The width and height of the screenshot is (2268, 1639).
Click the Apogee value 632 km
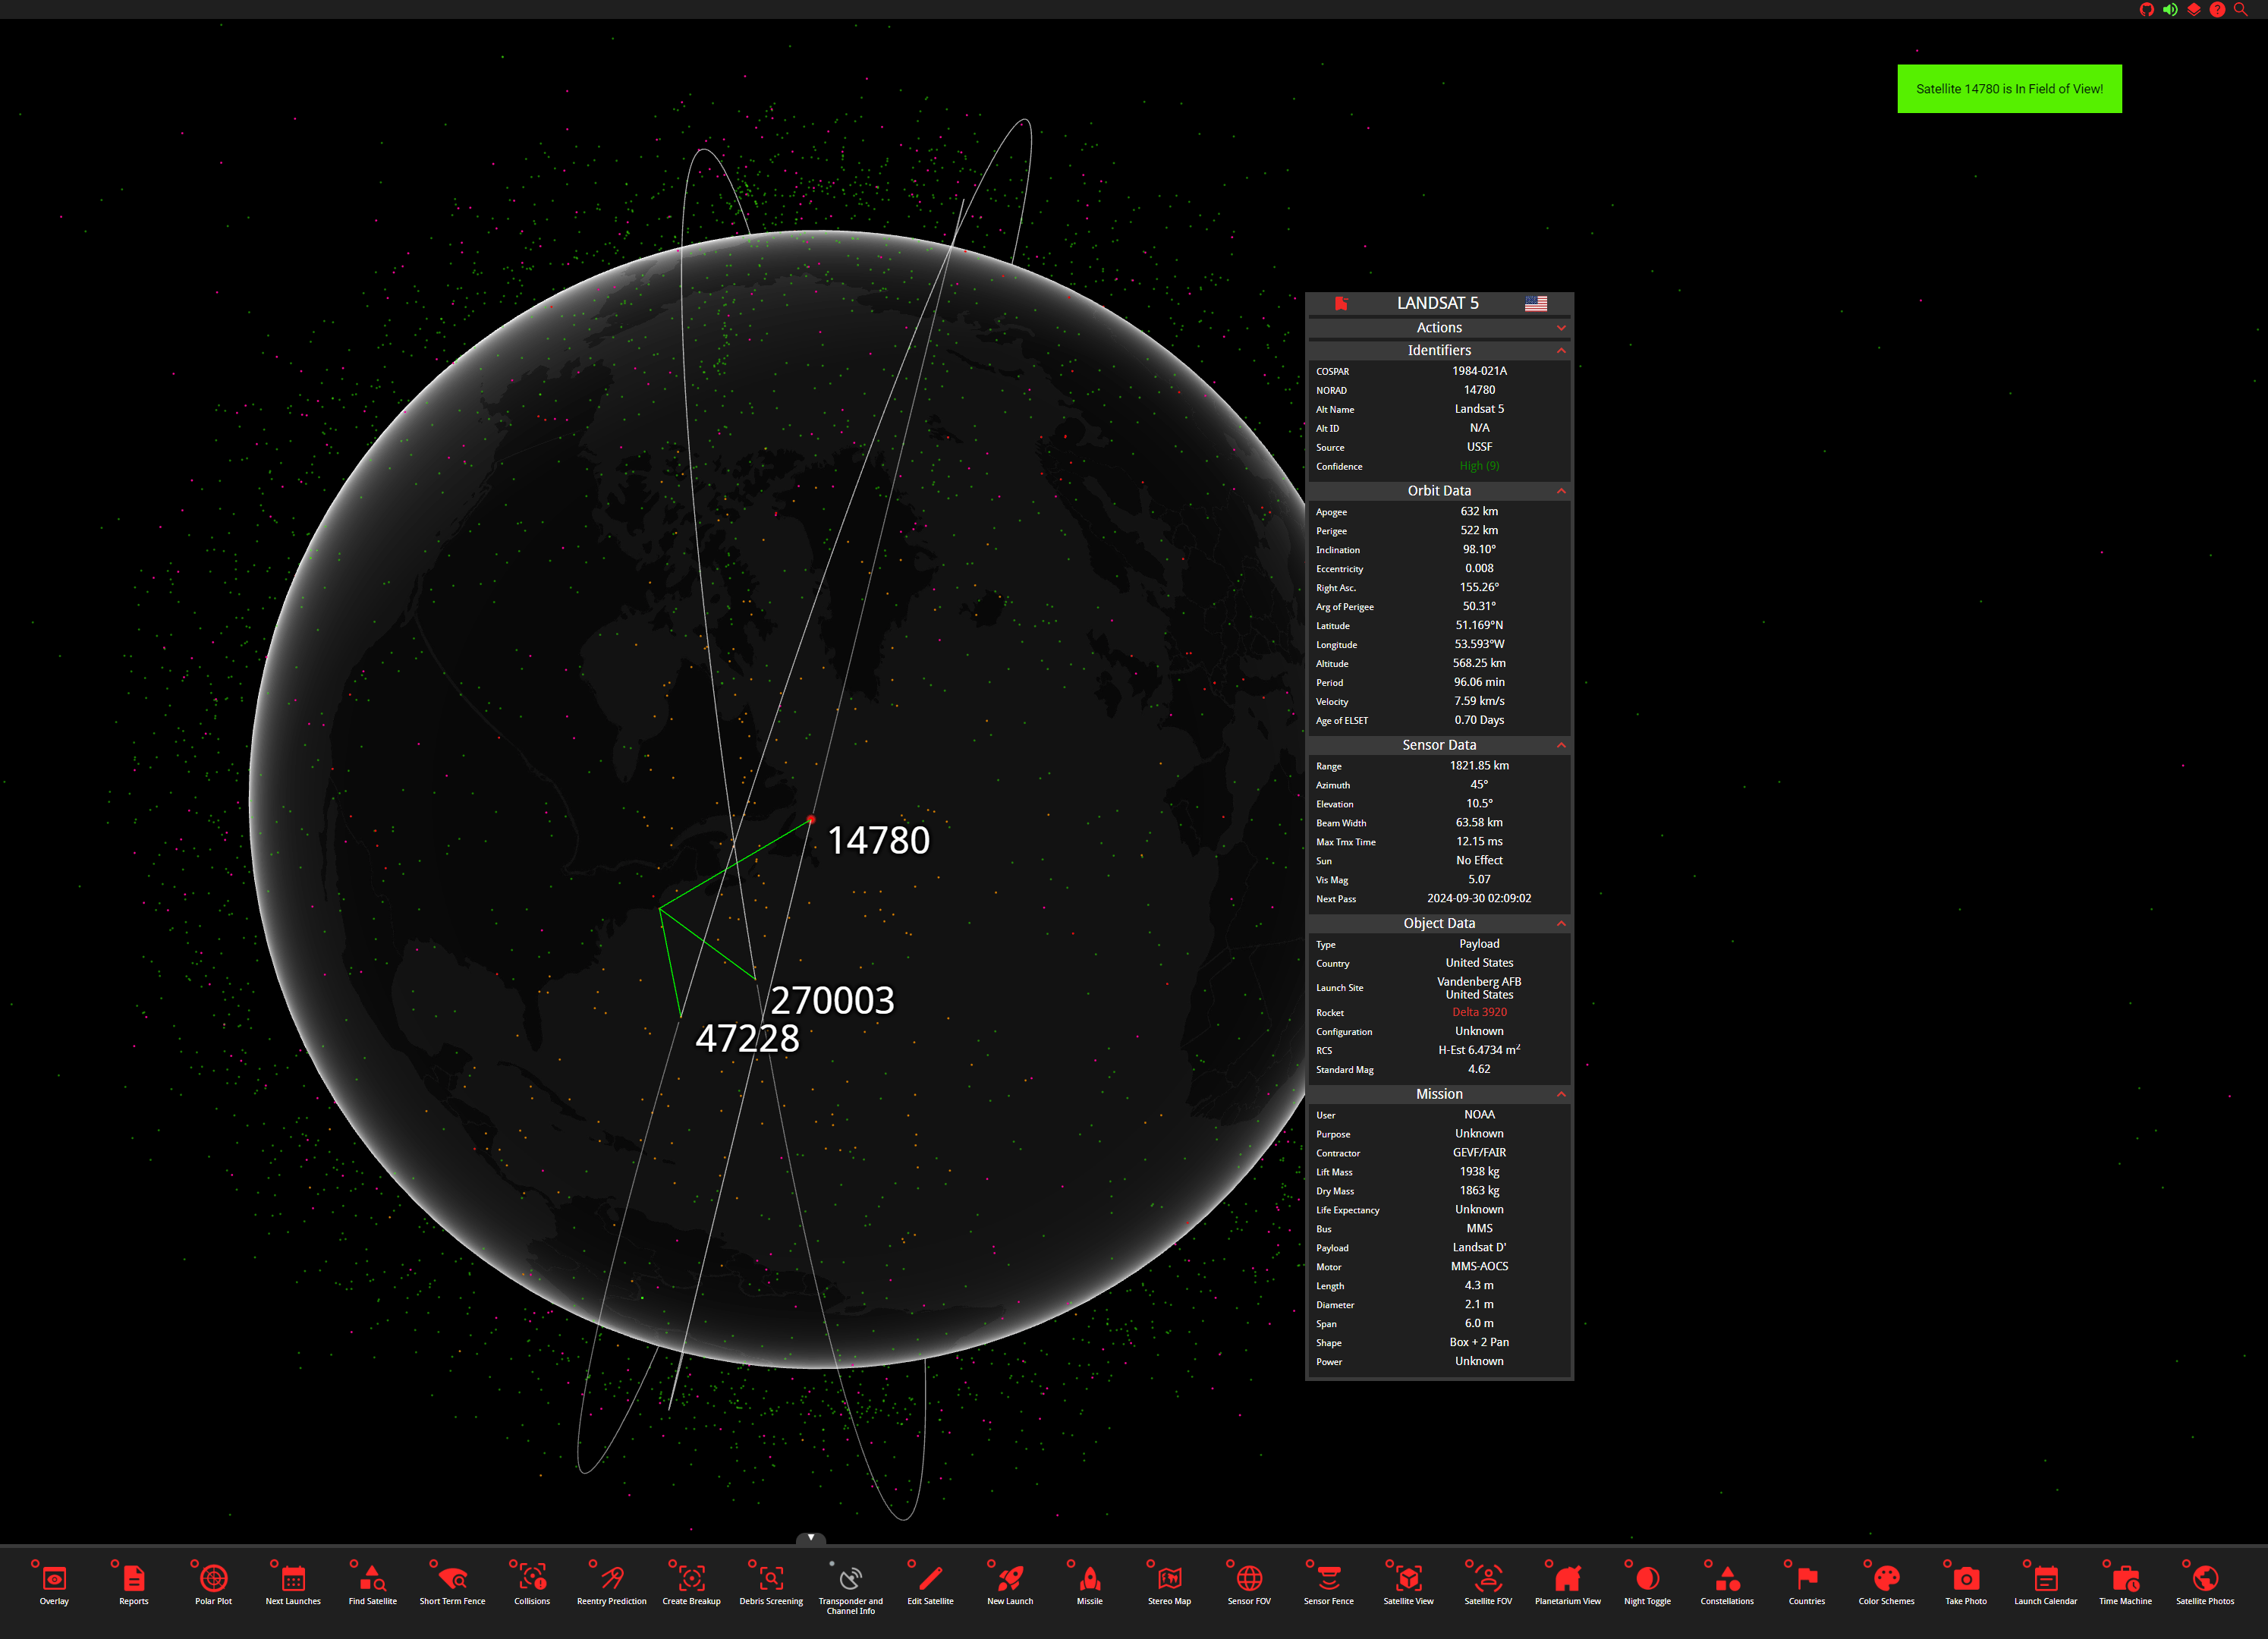click(1479, 512)
